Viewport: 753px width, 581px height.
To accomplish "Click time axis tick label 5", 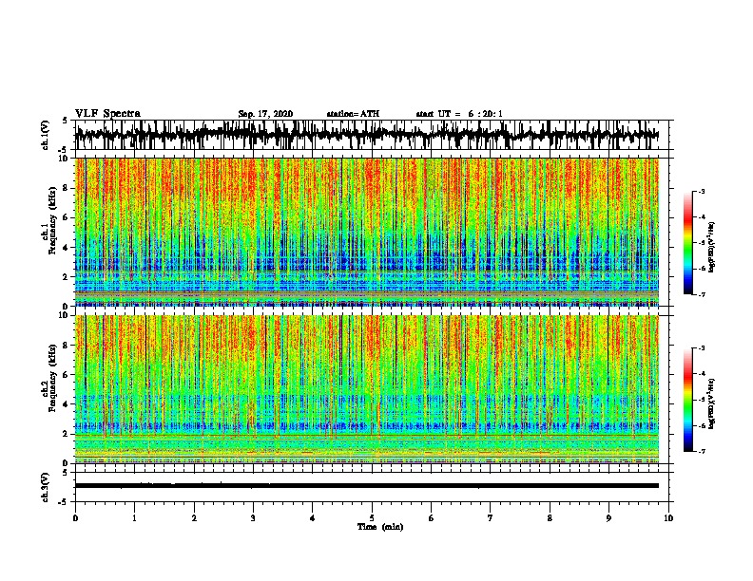I will click(x=372, y=518).
